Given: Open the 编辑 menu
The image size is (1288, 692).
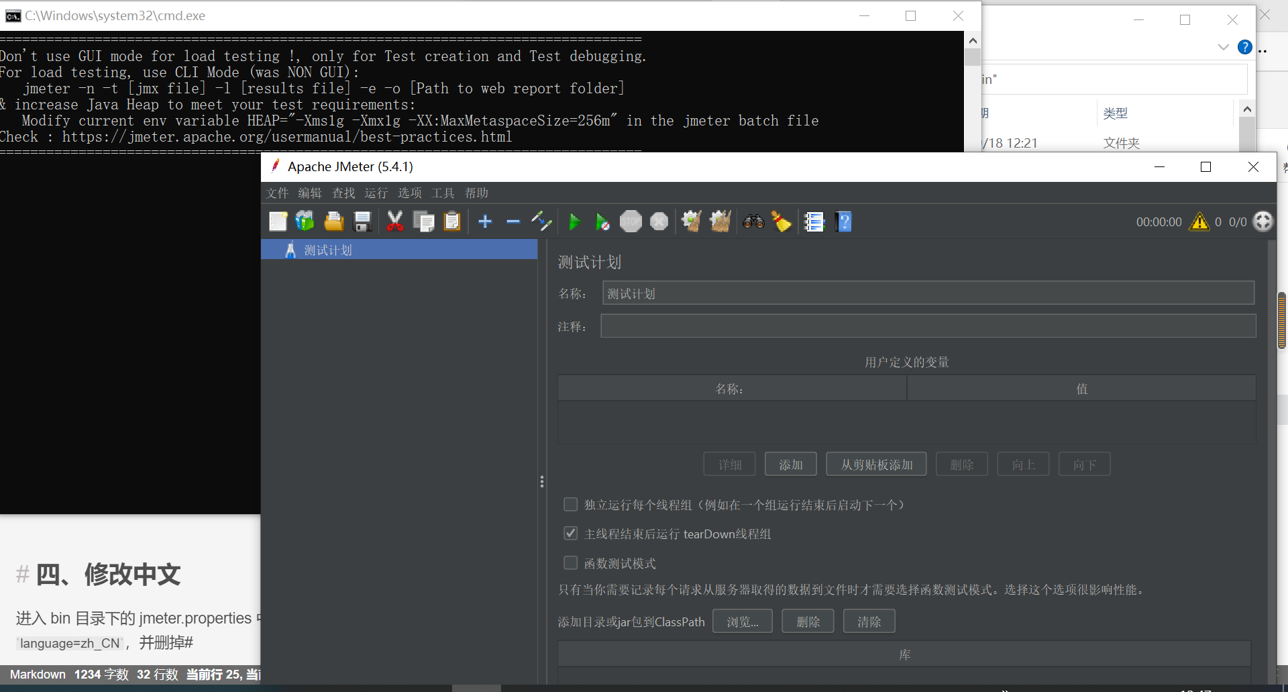Looking at the screenshot, I should [310, 193].
